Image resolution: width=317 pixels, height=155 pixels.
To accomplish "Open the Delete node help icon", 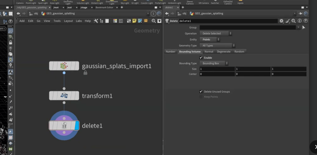I will [x=305, y=21].
